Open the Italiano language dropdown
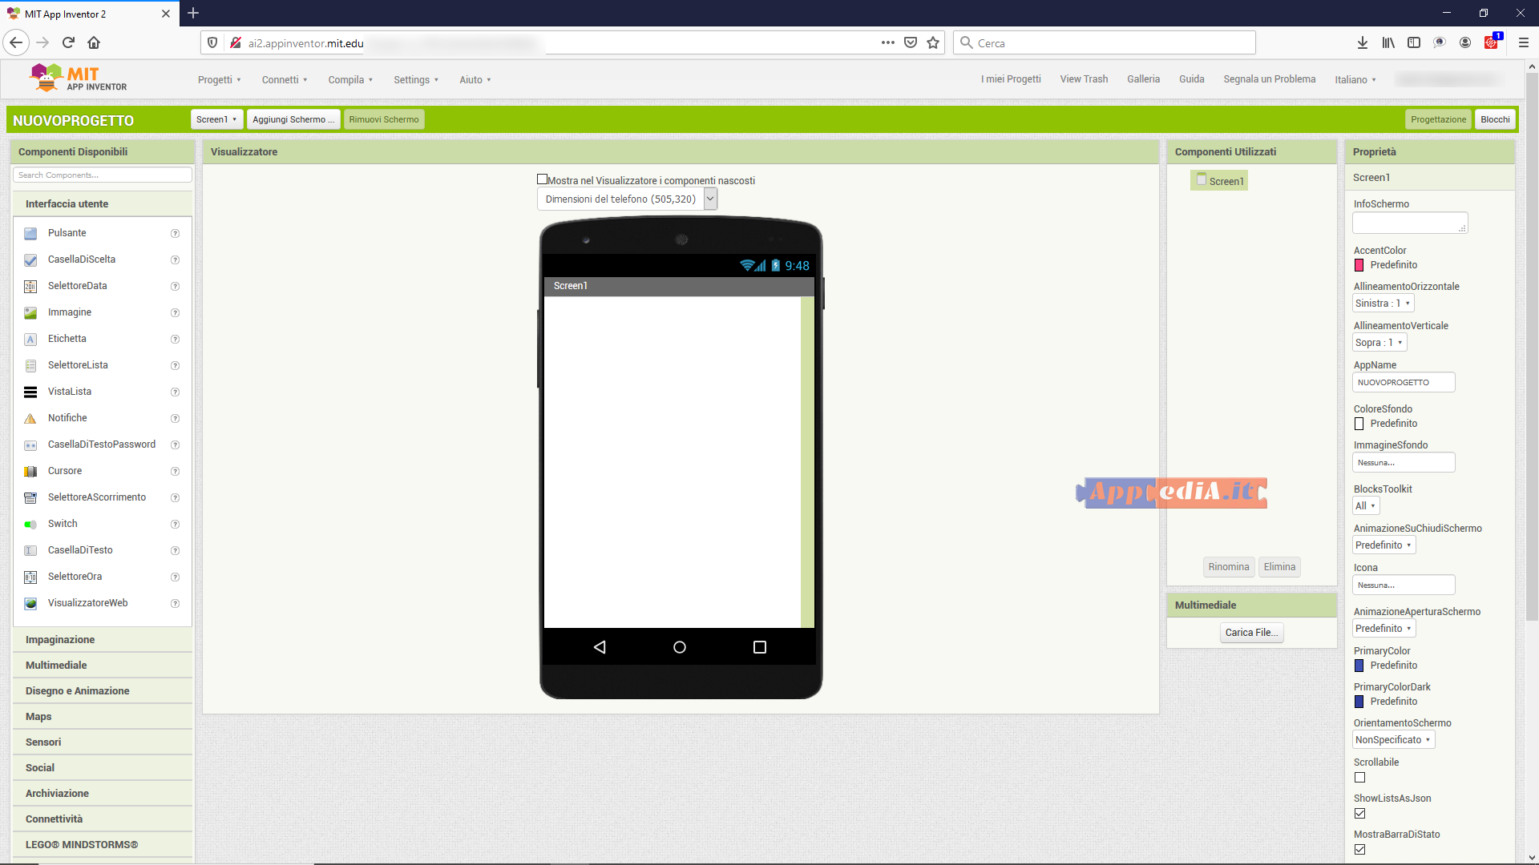The image size is (1539, 865). 1355,79
